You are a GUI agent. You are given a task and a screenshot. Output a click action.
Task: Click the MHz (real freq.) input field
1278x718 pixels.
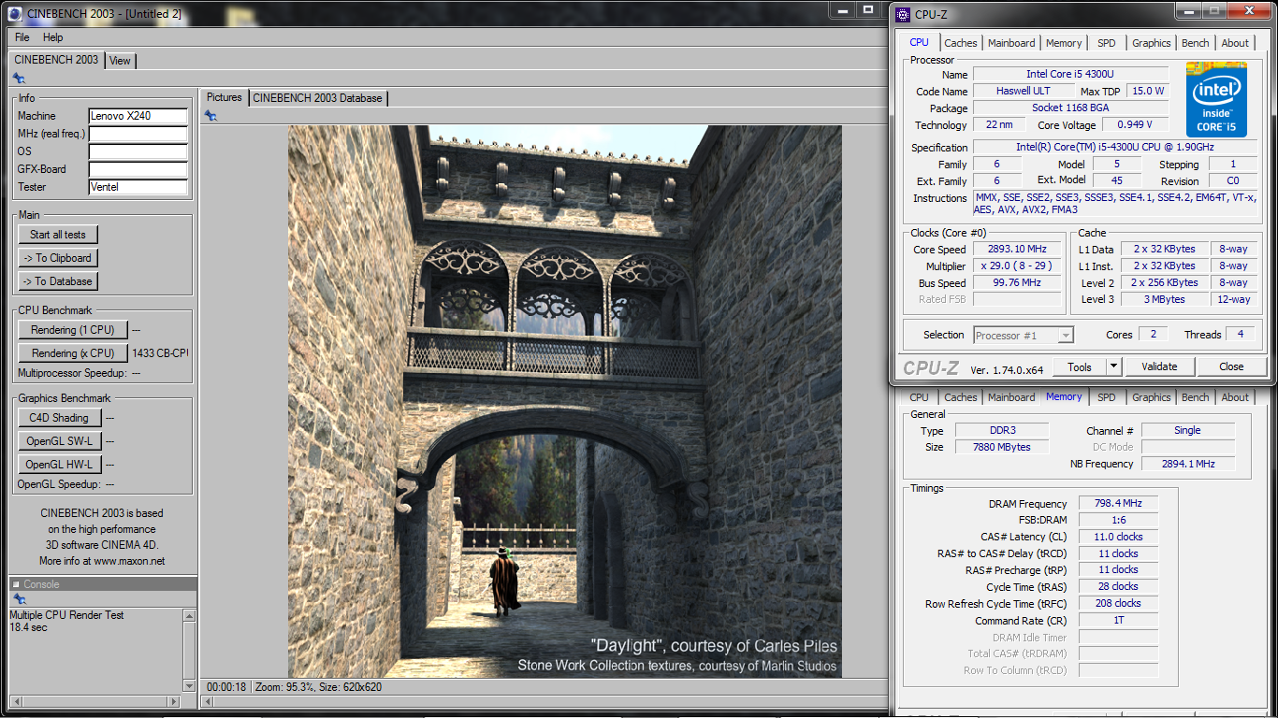138,134
